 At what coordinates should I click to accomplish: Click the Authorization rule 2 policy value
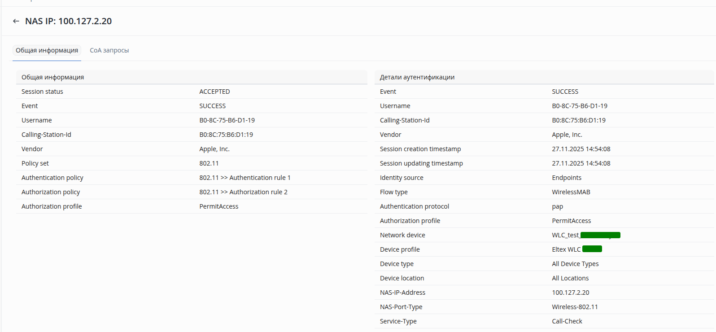click(x=243, y=192)
